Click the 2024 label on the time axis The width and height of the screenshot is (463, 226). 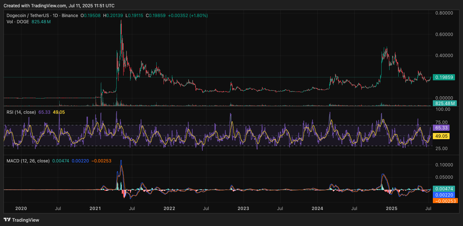[x=318, y=209]
